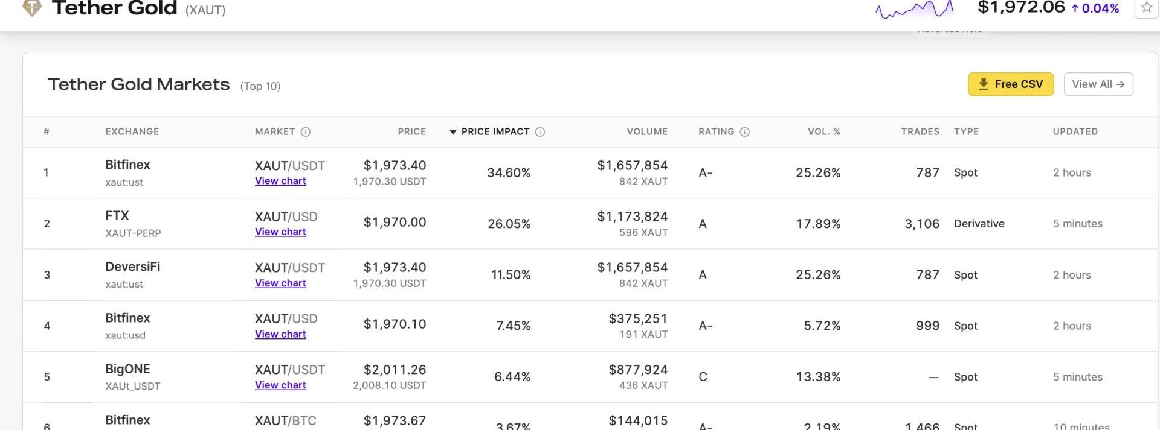Sort table by Trades column header
The width and height of the screenshot is (1160, 430).
pos(920,132)
